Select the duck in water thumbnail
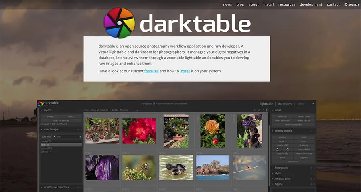The image size is (361, 192). point(176,168)
